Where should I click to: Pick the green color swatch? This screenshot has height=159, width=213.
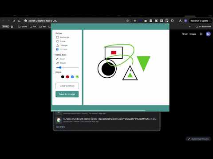[77, 77]
